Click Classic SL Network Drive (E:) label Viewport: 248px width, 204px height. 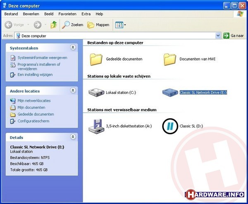(203, 93)
